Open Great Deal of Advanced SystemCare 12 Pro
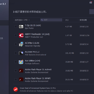94x94 pixels. click(x=38, y=88)
